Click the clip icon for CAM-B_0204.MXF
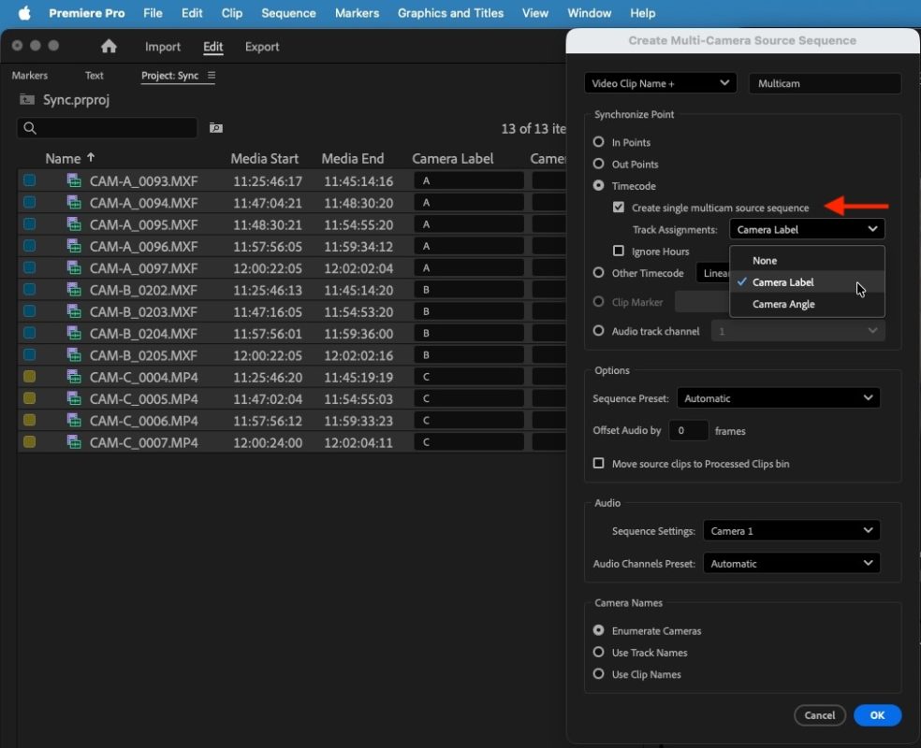921x748 pixels. tap(74, 333)
